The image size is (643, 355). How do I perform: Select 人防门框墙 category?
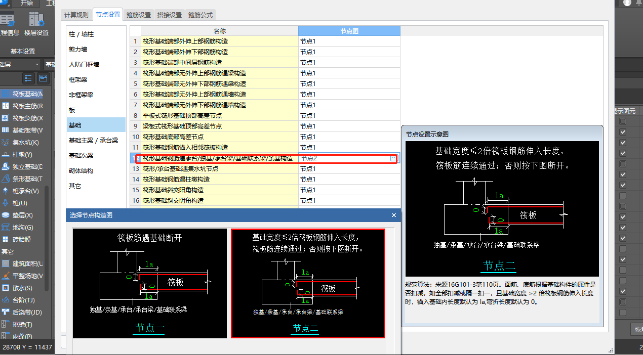[96, 64]
